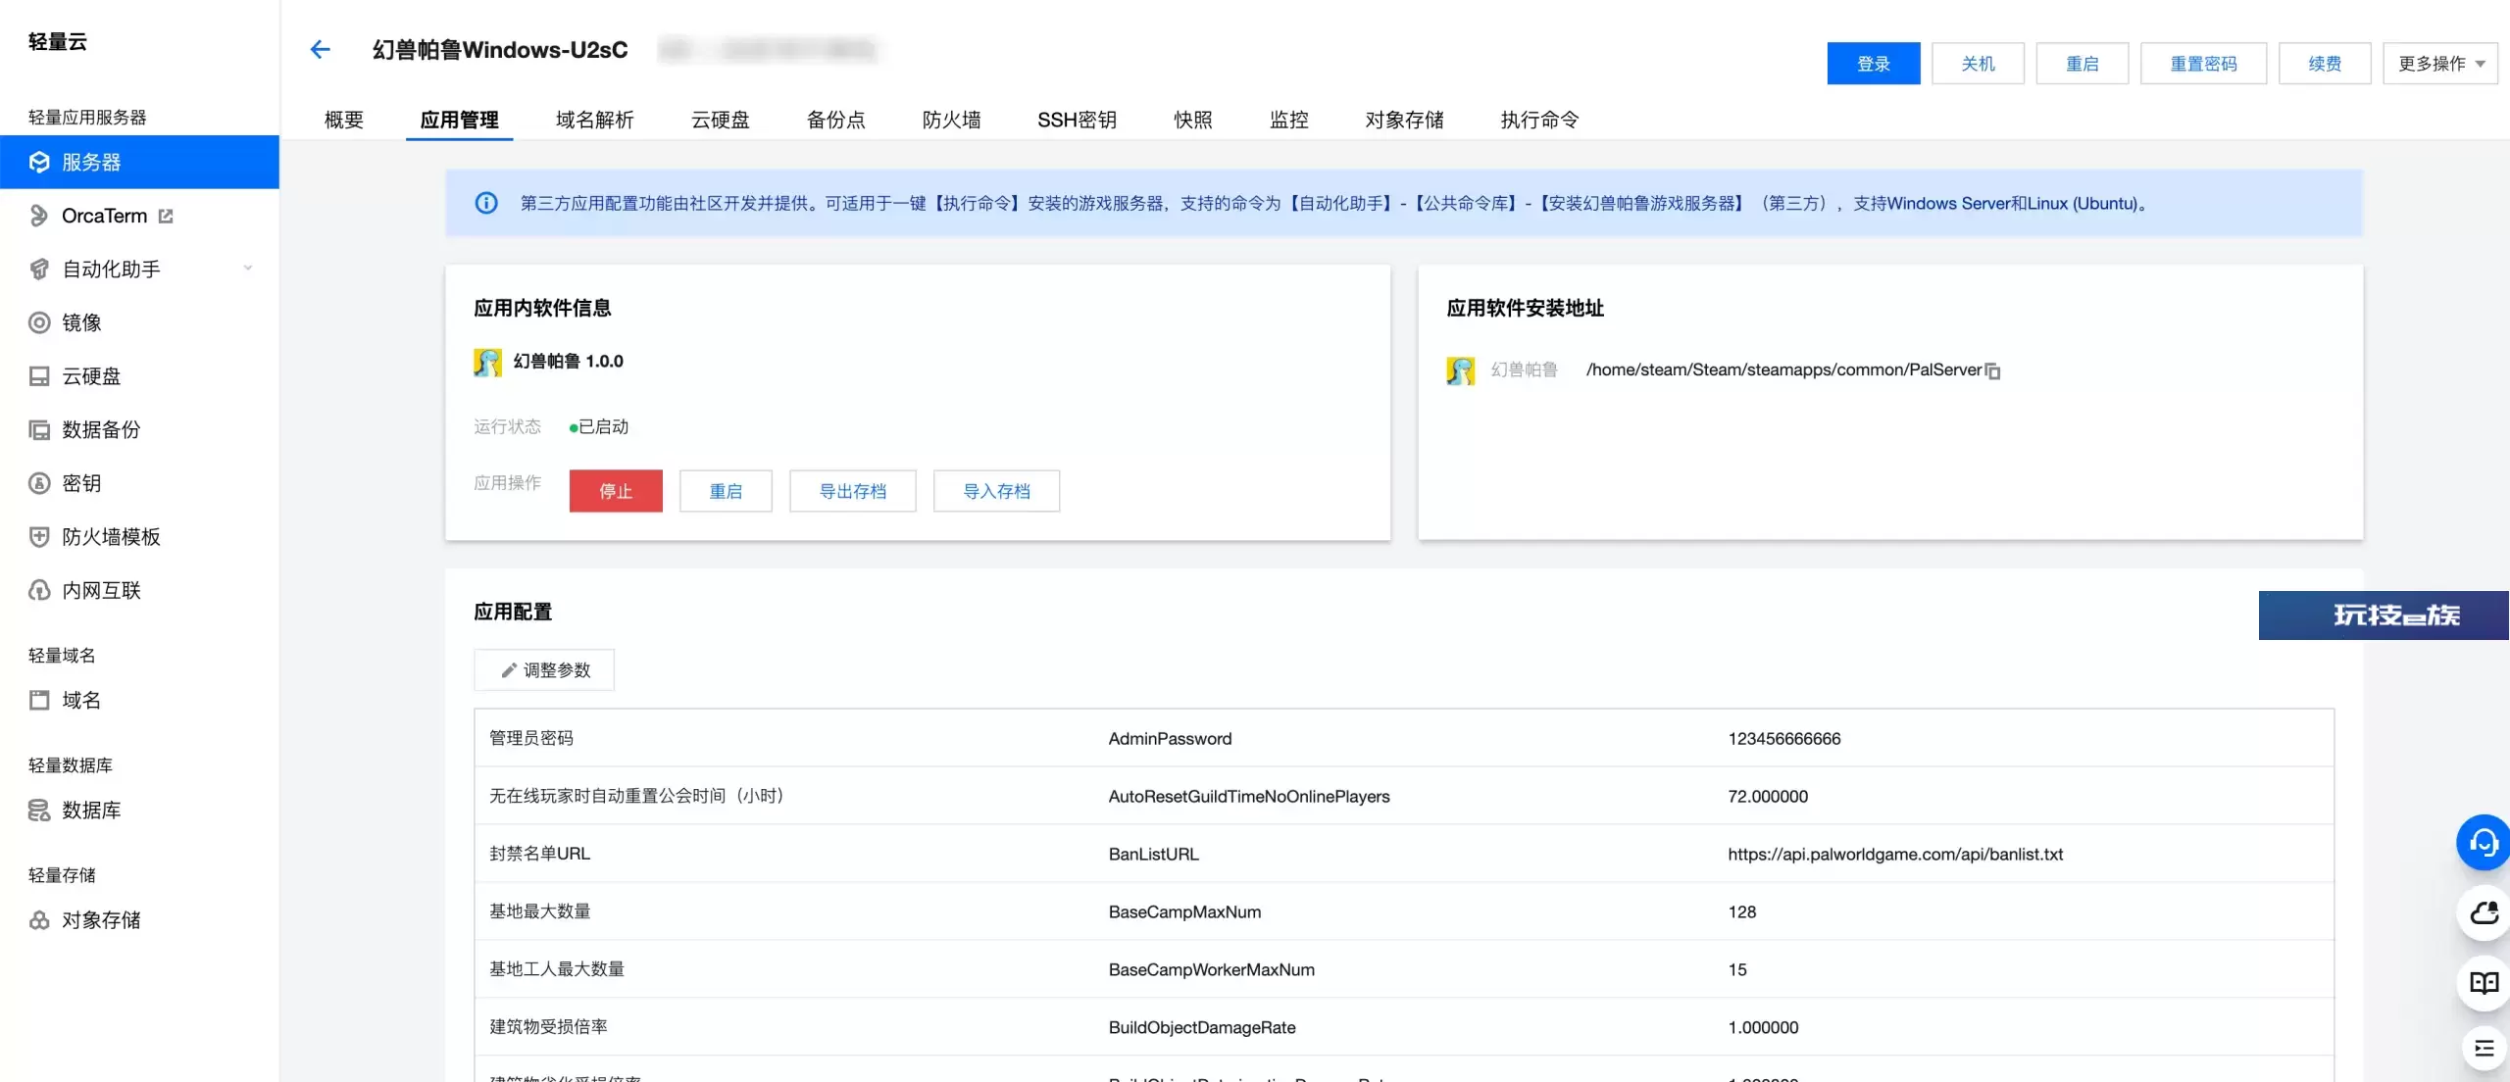The width and height of the screenshot is (2510, 1082).
Task: Click the 72.000000 value
Action: tap(1768, 797)
